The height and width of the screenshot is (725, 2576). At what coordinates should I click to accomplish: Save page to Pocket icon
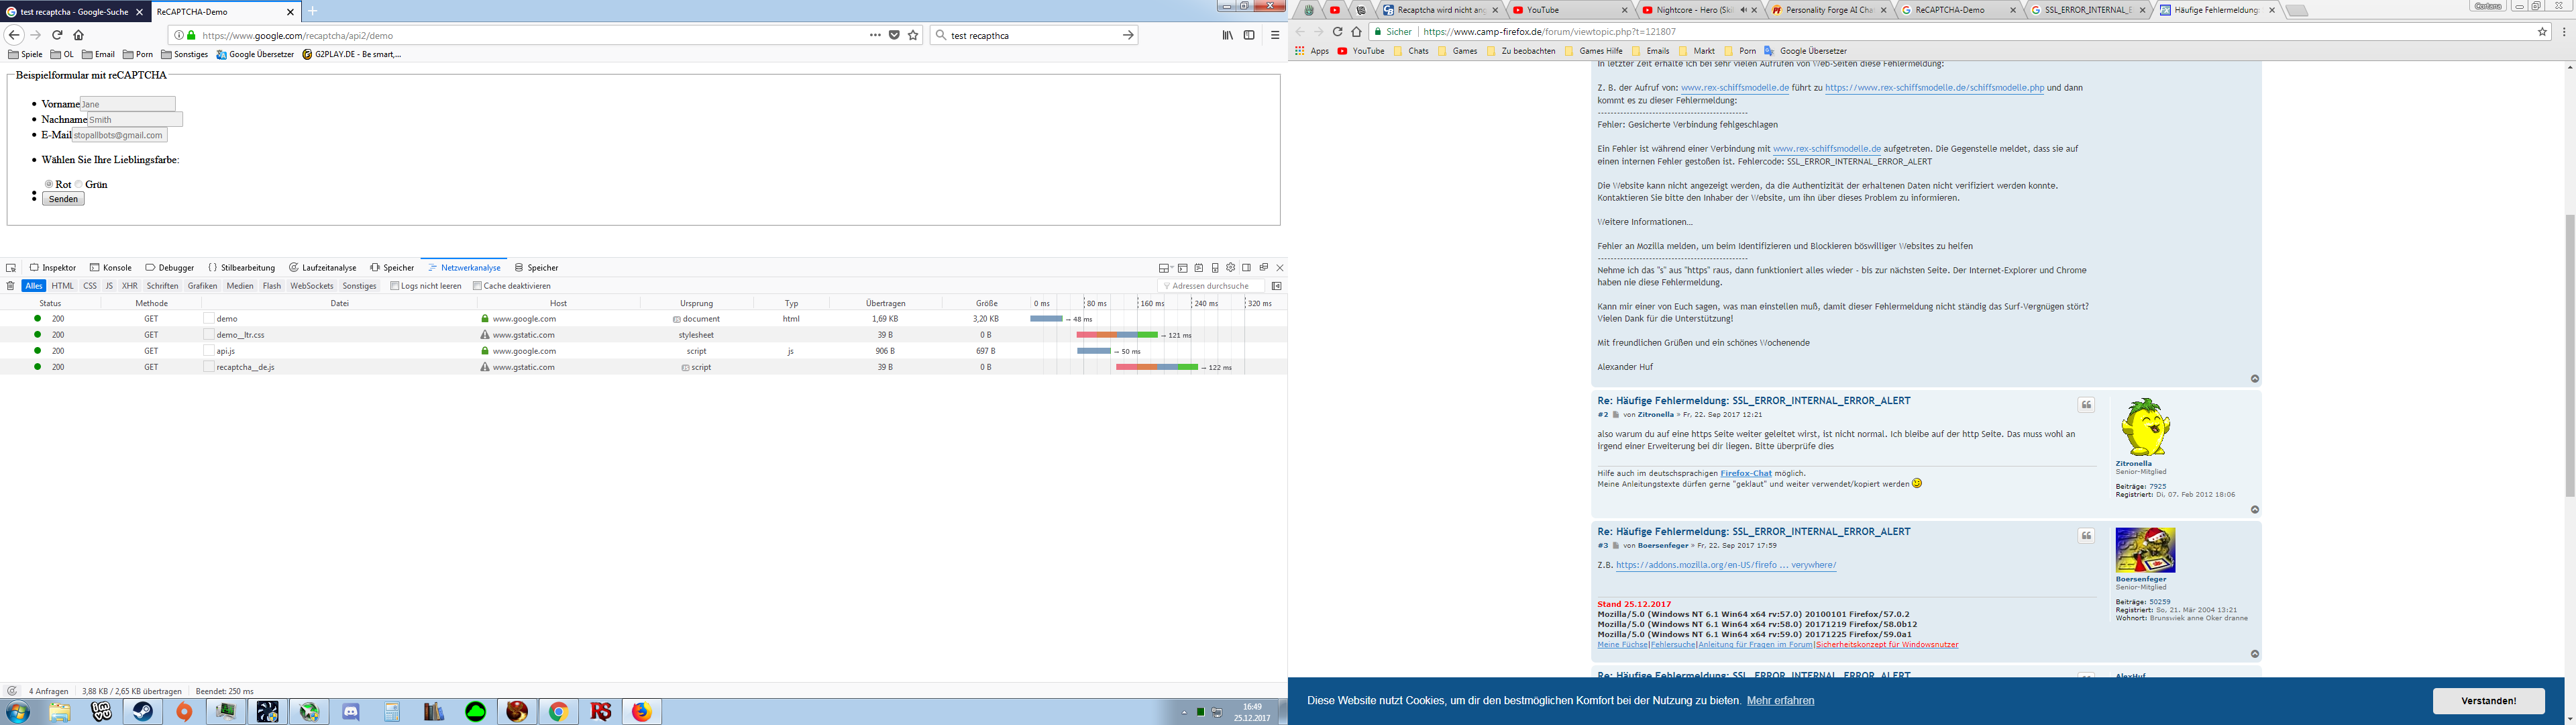click(x=894, y=35)
